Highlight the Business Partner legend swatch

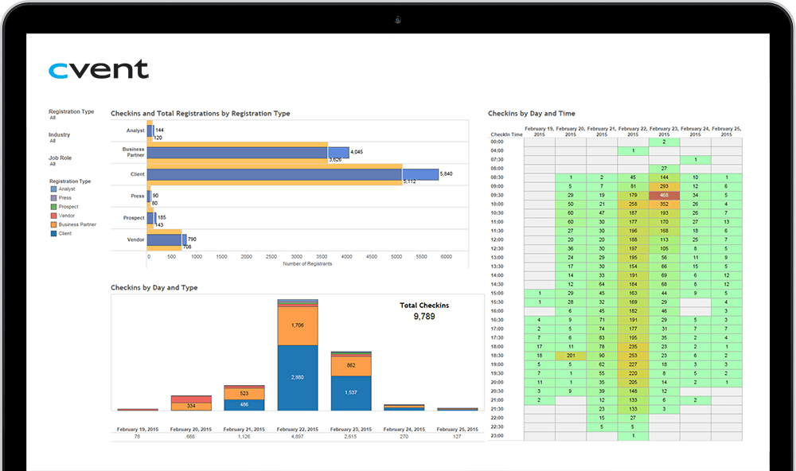[x=53, y=224]
